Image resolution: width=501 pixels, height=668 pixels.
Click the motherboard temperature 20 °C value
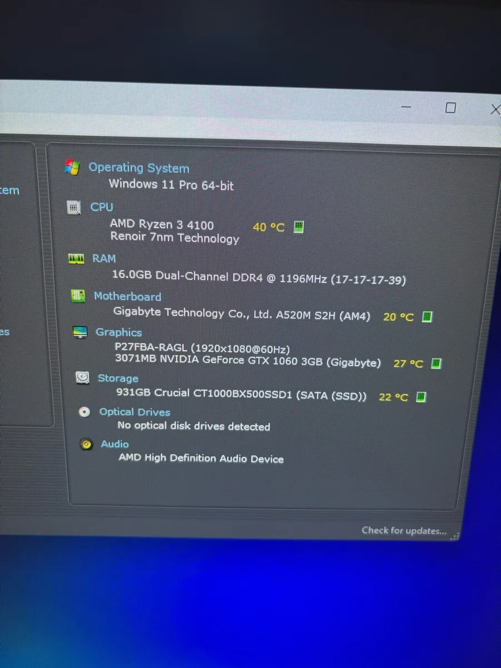pos(399,317)
